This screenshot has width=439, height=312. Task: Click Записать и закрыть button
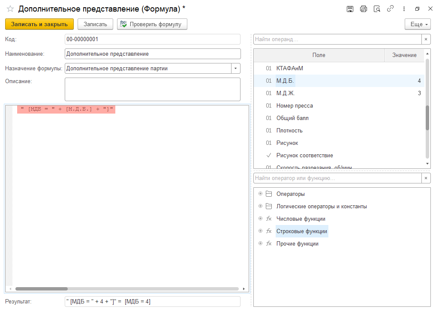coord(39,24)
